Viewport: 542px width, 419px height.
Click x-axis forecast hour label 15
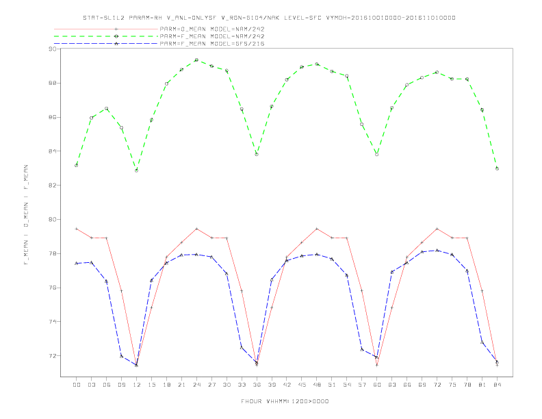[151, 385]
